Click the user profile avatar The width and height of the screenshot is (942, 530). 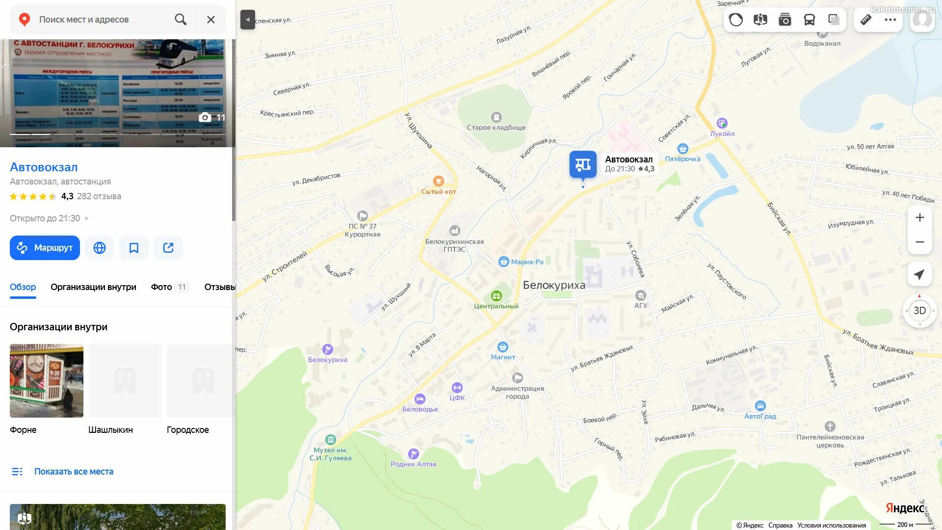tap(922, 20)
